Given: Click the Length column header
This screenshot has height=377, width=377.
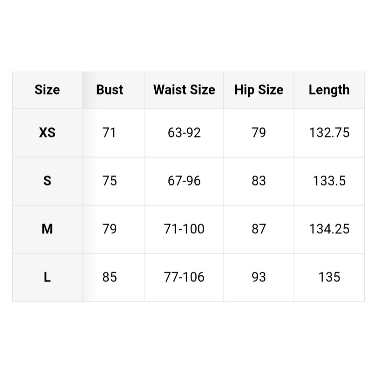Looking at the screenshot, I should click(329, 90).
